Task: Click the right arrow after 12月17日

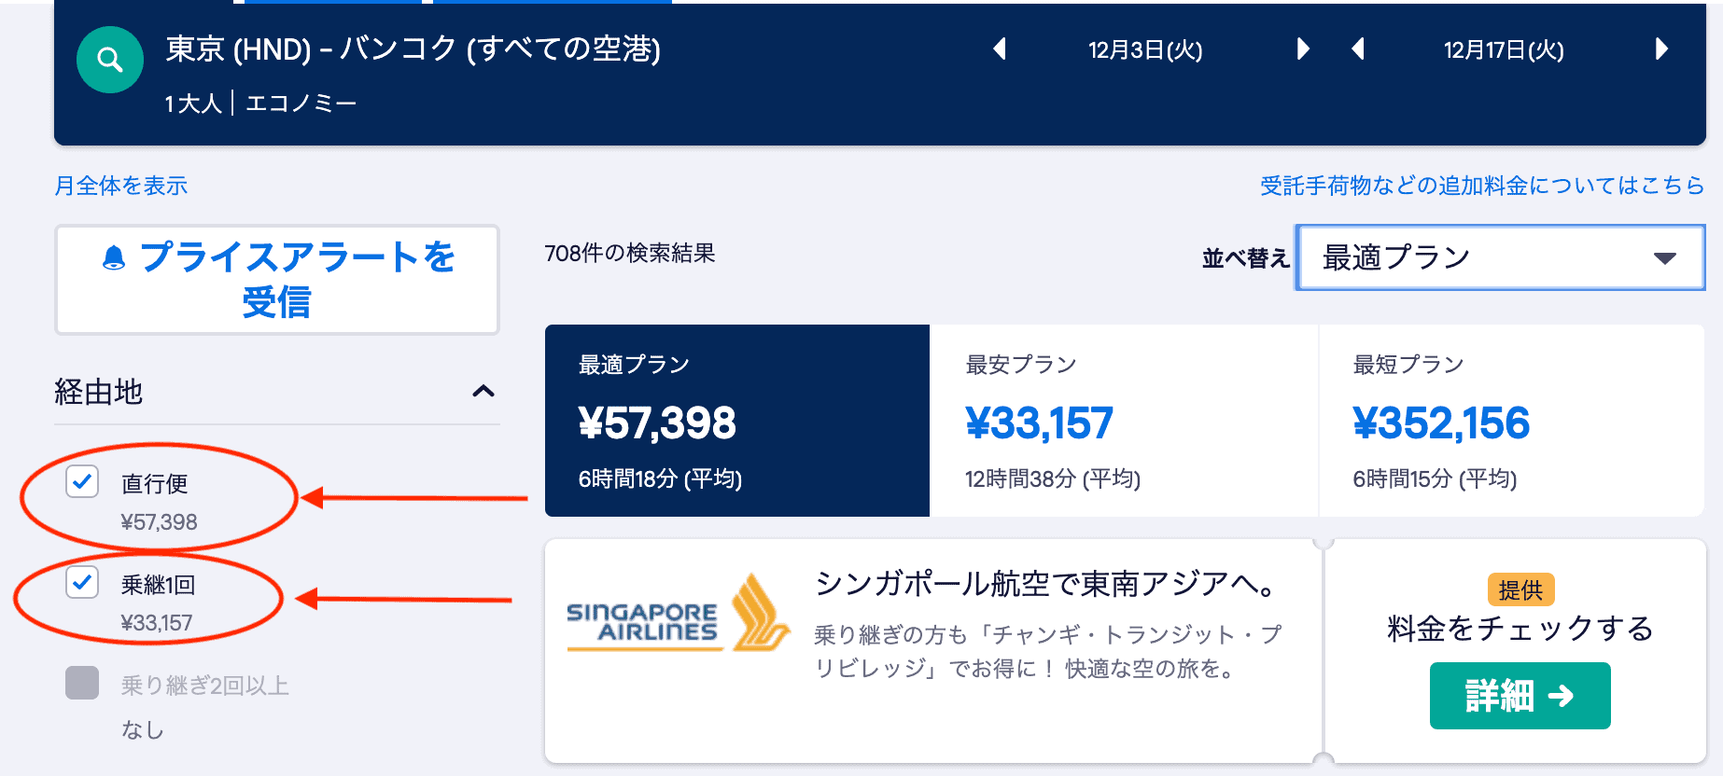Action: coord(1661,51)
